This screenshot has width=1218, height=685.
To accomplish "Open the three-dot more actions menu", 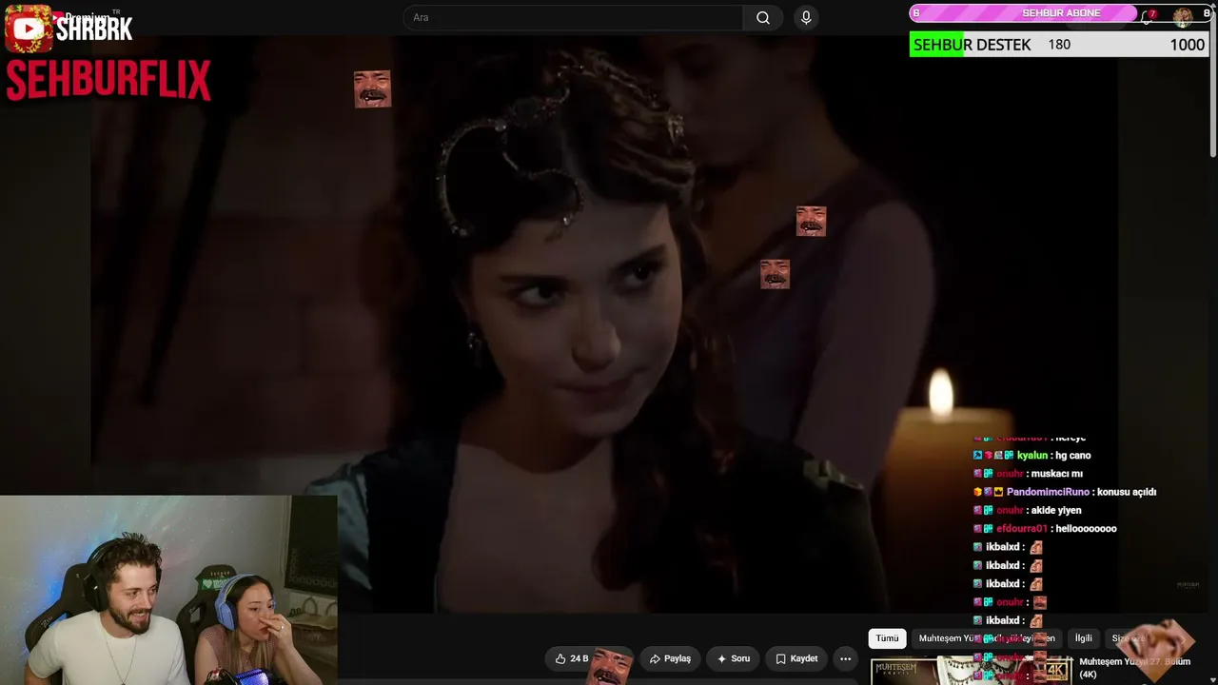I will [x=845, y=658].
